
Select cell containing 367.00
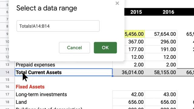pos(135,42)
